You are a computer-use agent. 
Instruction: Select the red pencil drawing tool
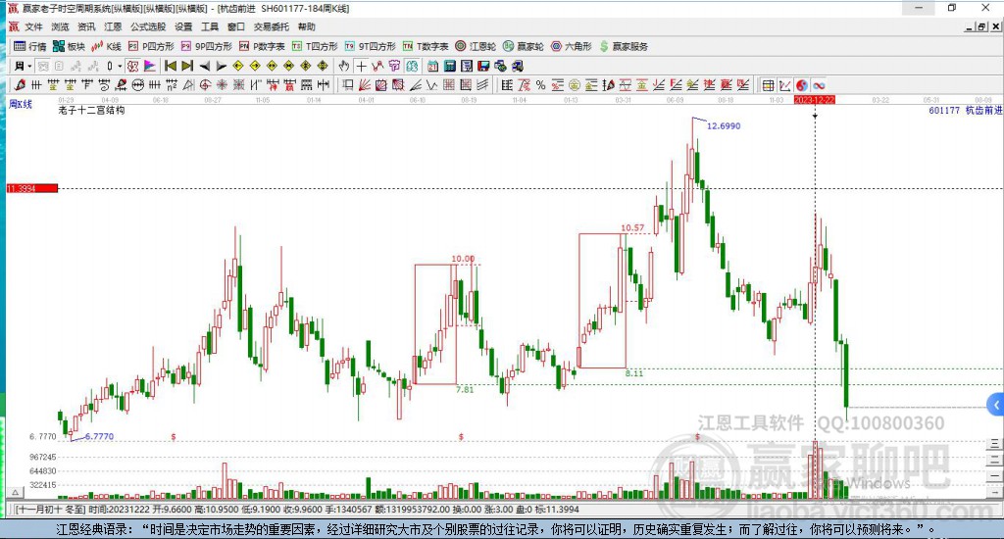pyautogui.click(x=20, y=84)
